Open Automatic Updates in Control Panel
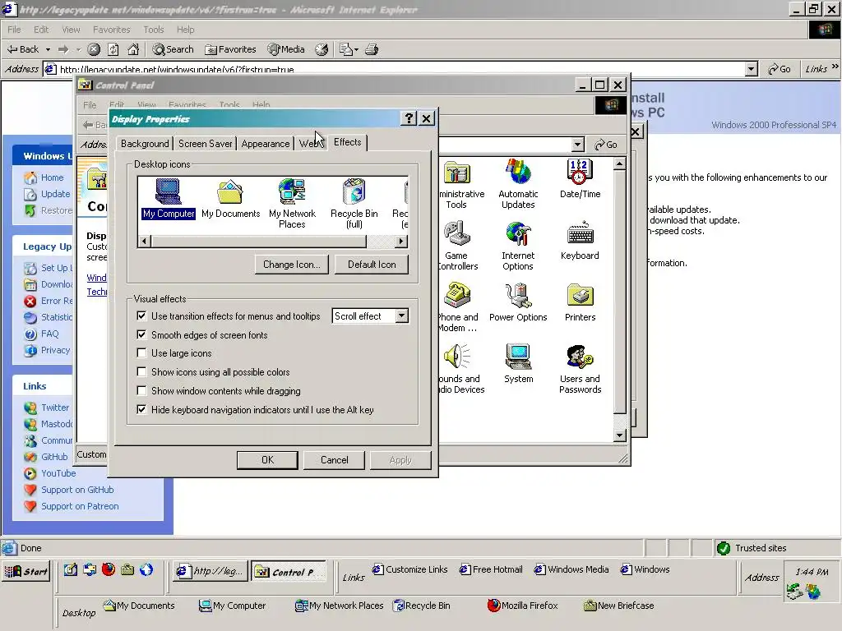Viewport: 842px width, 631px height. [518, 184]
